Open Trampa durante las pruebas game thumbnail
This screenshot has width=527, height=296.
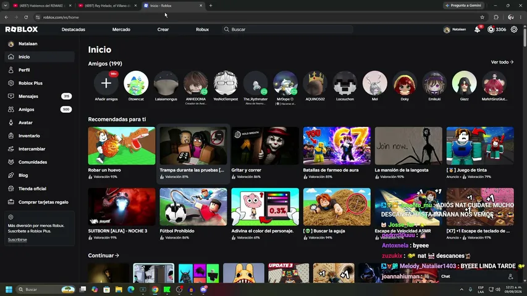(193, 146)
